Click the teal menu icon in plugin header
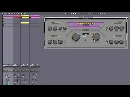Screen dimensions: 130x97 (127, 19)
